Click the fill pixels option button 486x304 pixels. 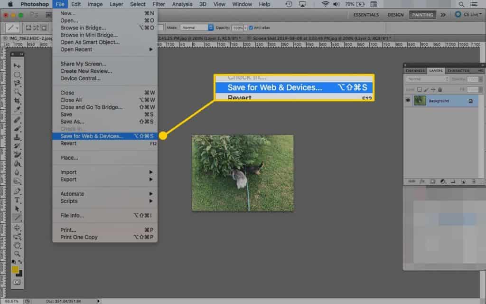(44, 28)
